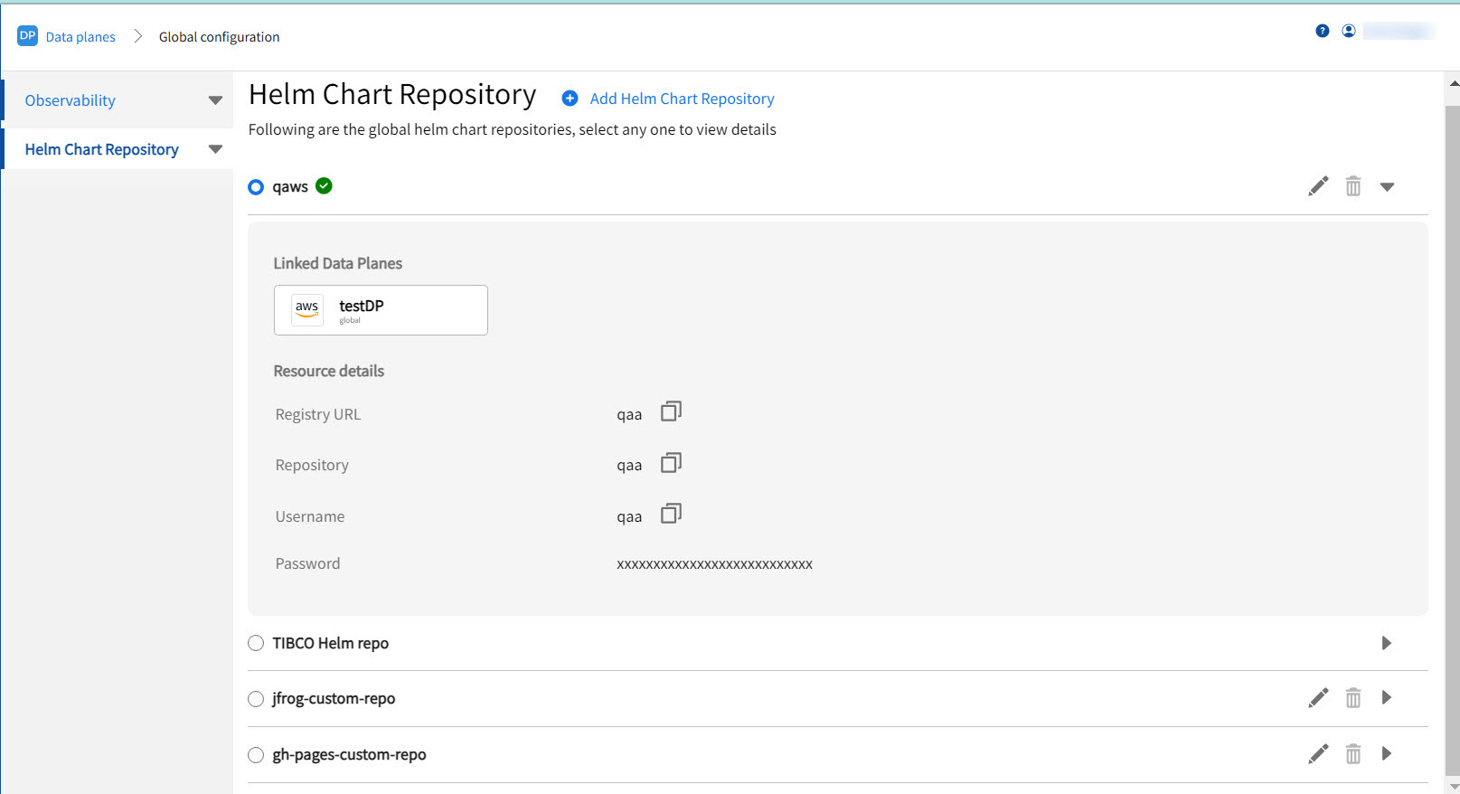Edit the qaws repository with pencil icon
The height and width of the screenshot is (794, 1460).
(x=1318, y=186)
